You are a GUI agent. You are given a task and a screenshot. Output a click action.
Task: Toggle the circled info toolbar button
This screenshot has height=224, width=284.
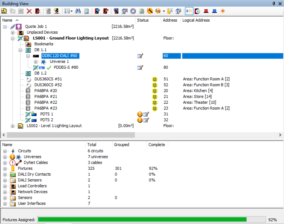[198, 11]
